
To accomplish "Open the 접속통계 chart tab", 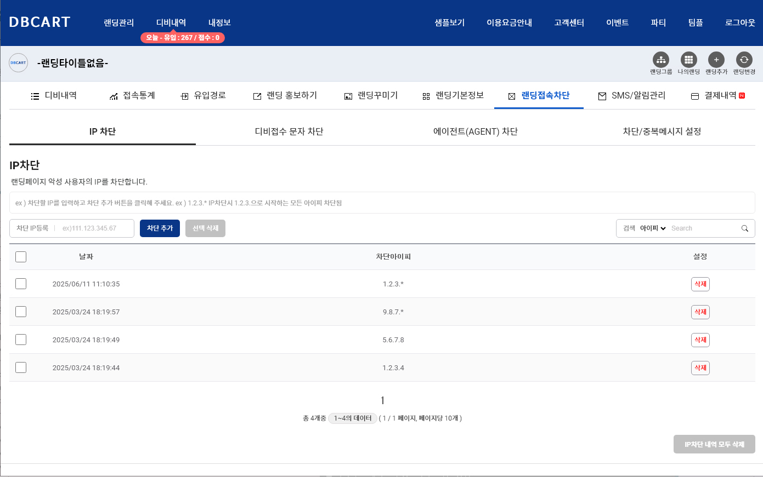I will [x=132, y=96].
